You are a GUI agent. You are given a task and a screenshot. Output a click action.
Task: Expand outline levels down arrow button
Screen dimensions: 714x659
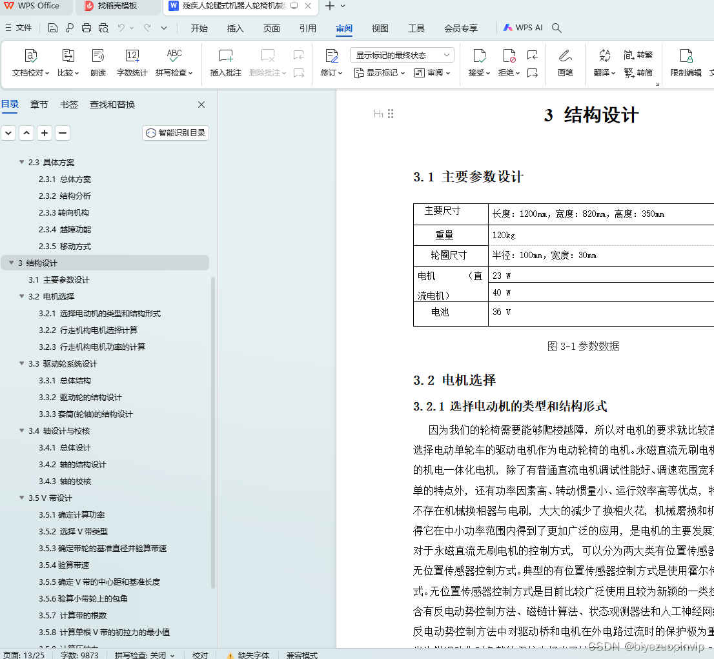pos(8,133)
